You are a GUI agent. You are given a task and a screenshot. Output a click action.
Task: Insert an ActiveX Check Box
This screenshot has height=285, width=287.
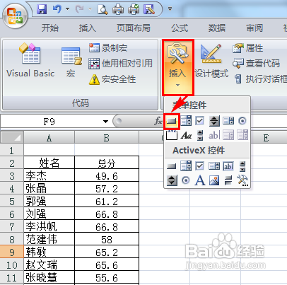pyautogui.click(x=200, y=166)
